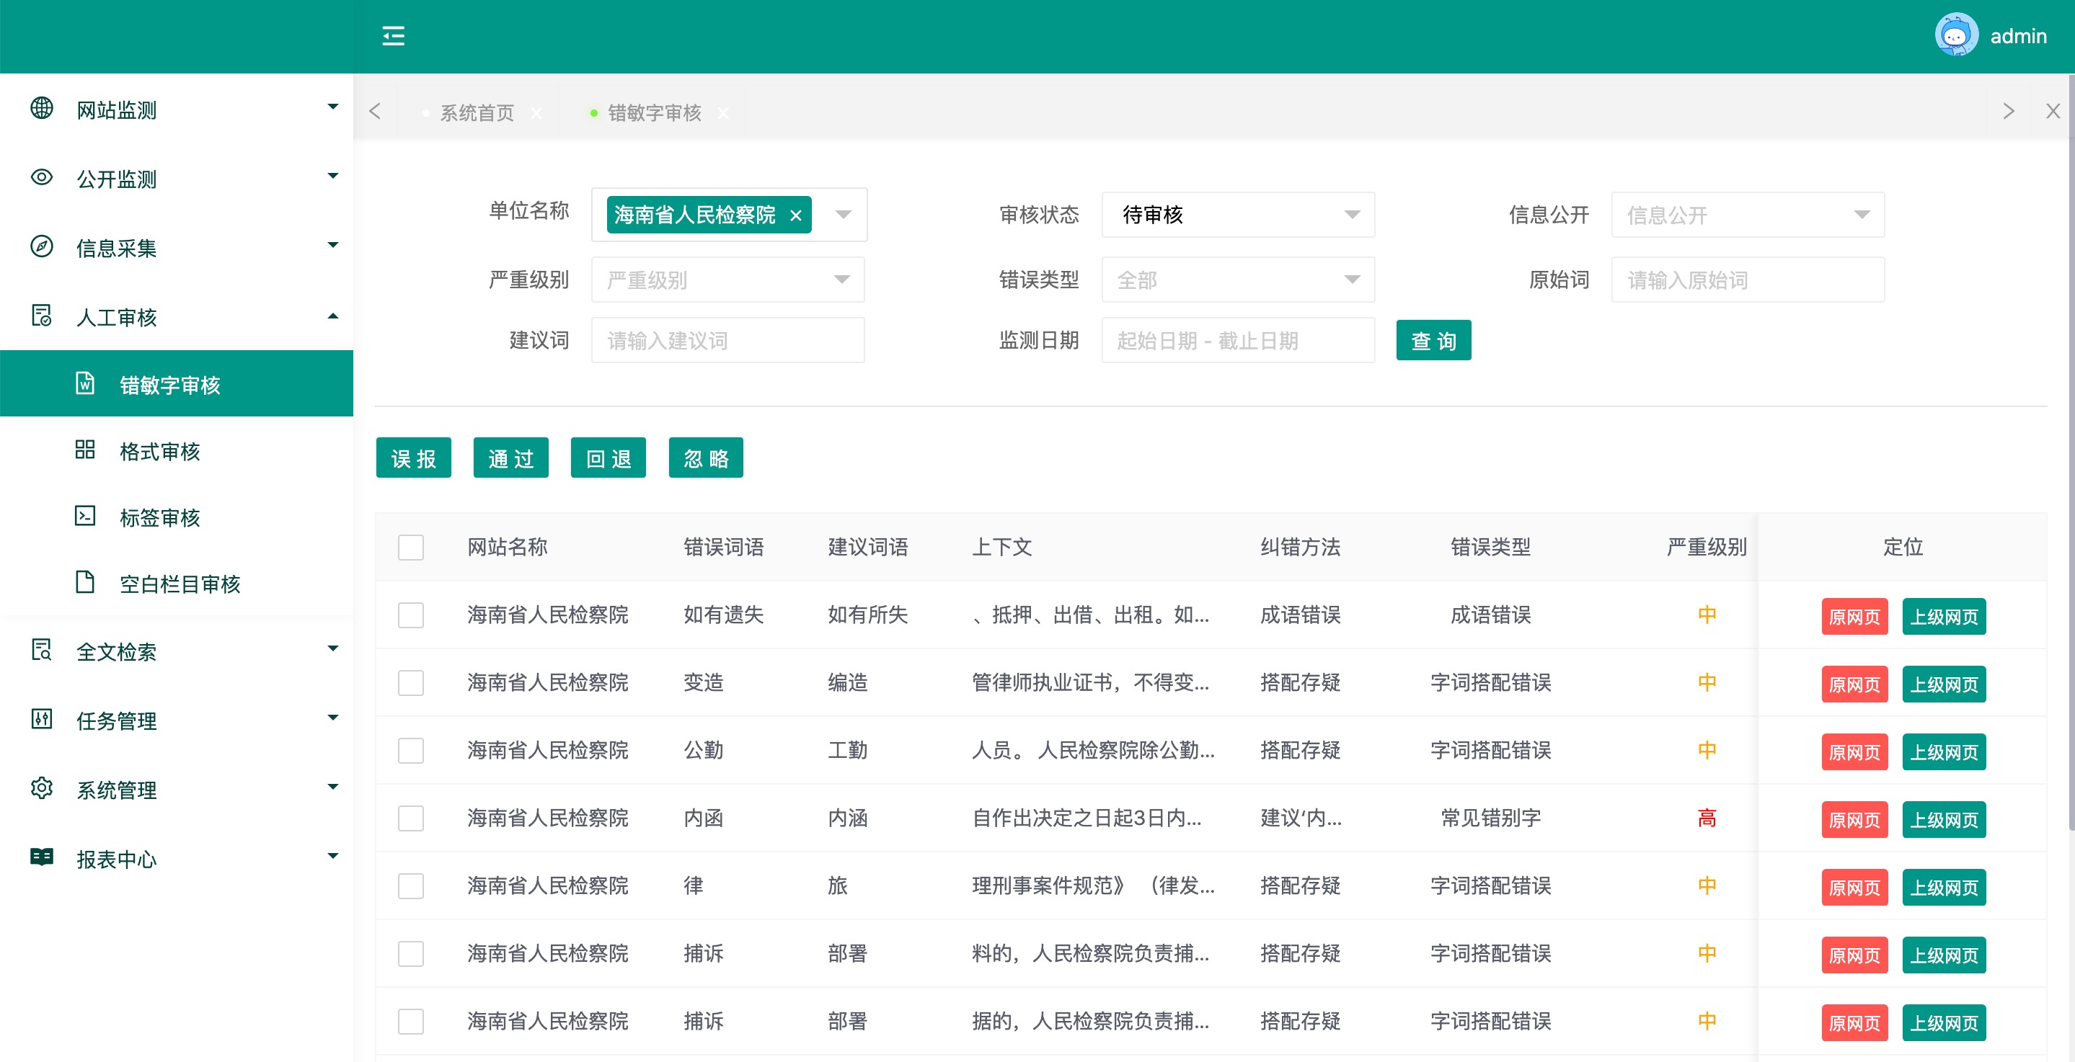Click the 全文检索 search-document icon
Image resolution: width=2075 pixels, height=1062 pixels.
coord(42,650)
